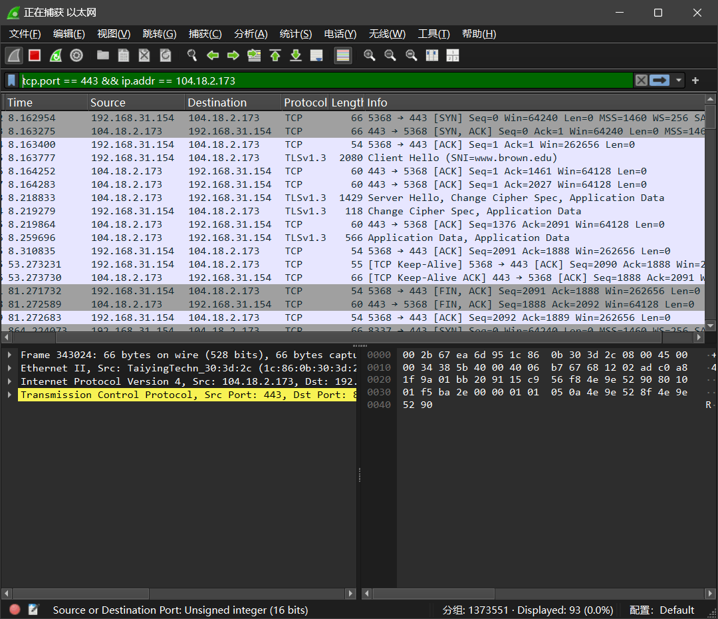
Task: Expand Transmission Control Protocol layer
Action: [x=9, y=395]
